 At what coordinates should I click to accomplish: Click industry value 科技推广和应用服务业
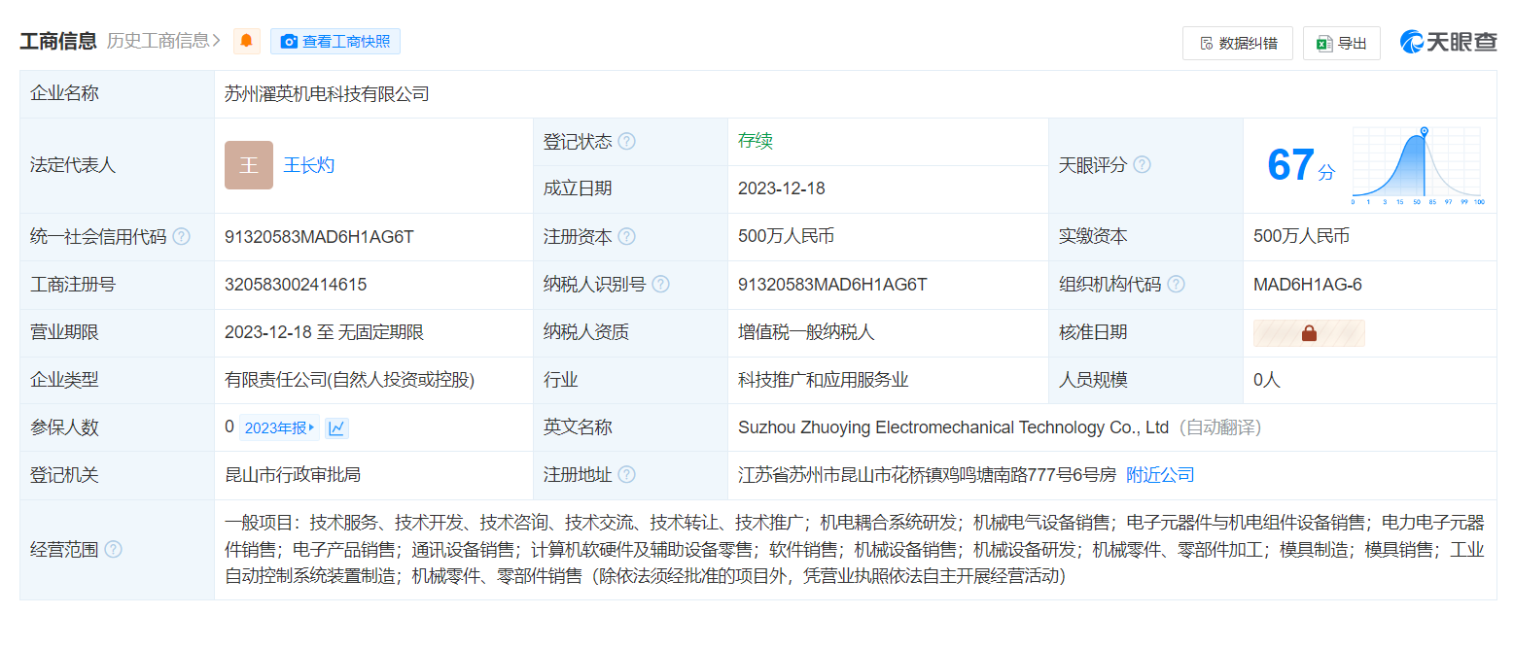pos(824,380)
